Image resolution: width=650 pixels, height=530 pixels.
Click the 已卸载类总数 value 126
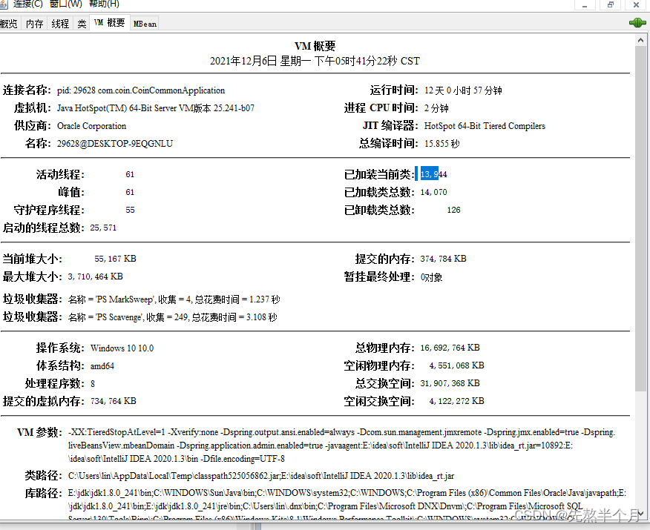pyautogui.click(x=453, y=210)
